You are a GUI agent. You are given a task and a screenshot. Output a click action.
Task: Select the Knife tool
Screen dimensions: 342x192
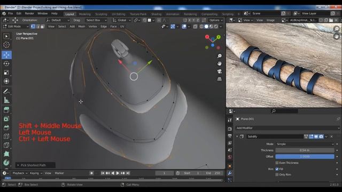click(x=6, y=145)
